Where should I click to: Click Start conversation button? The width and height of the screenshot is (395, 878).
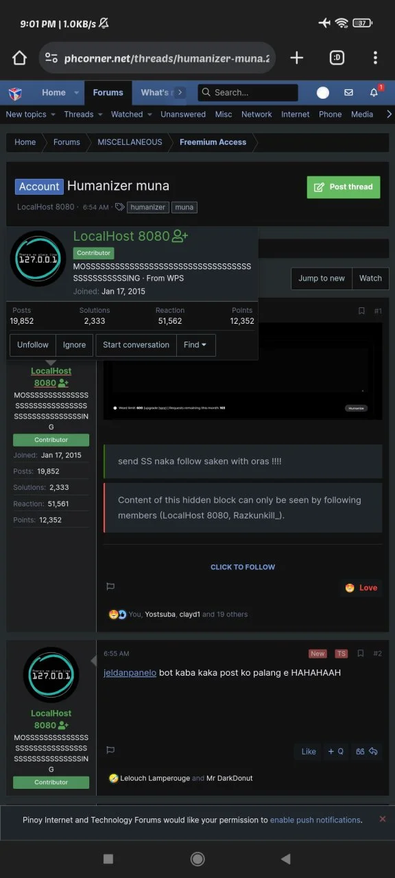tap(136, 345)
